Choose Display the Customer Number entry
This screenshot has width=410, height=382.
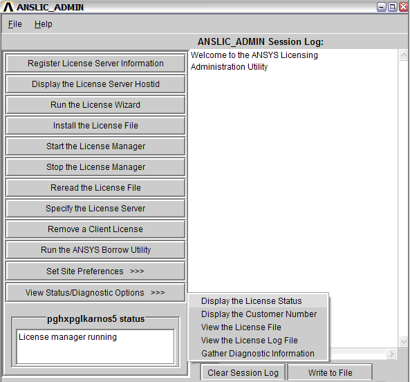258,314
